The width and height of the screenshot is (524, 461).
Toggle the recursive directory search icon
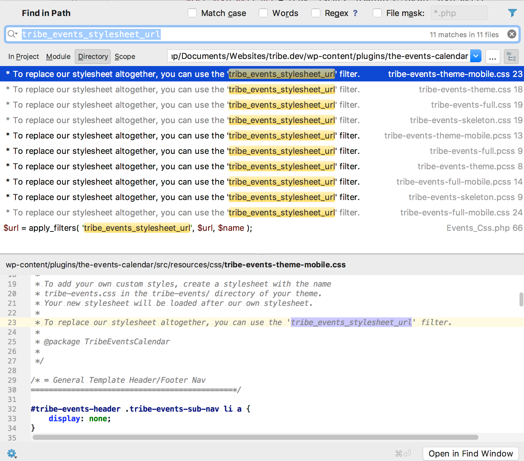511,57
